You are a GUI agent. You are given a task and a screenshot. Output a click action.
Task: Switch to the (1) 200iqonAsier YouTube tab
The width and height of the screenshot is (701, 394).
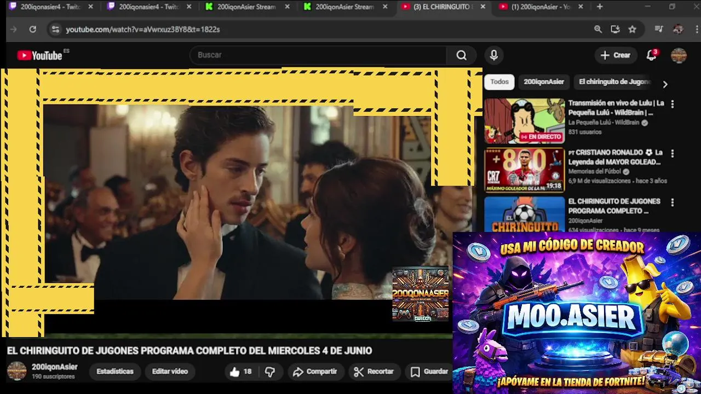click(x=539, y=7)
